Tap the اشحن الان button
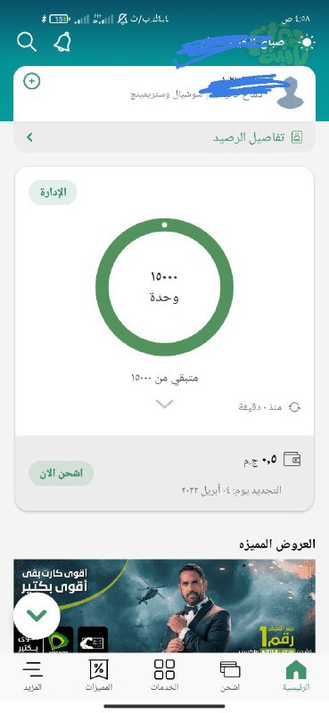Screen dimensions: 329x713 61,473
